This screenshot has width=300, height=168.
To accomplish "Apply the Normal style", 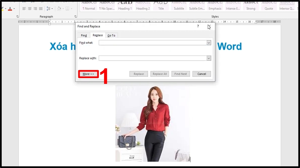I will [89, 6].
